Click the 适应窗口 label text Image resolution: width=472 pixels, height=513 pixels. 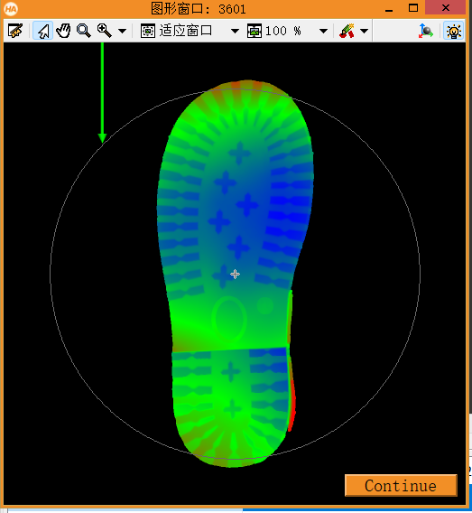(x=186, y=31)
